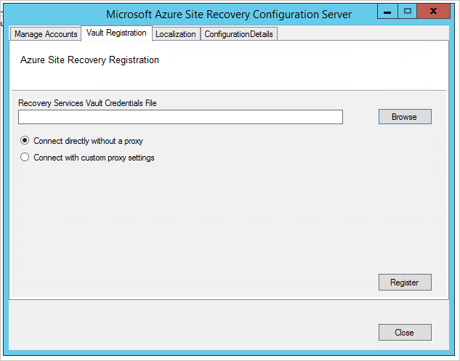This screenshot has height=361, width=460.
Task: Click the blank strip right of the tabs
Action: (x=363, y=34)
